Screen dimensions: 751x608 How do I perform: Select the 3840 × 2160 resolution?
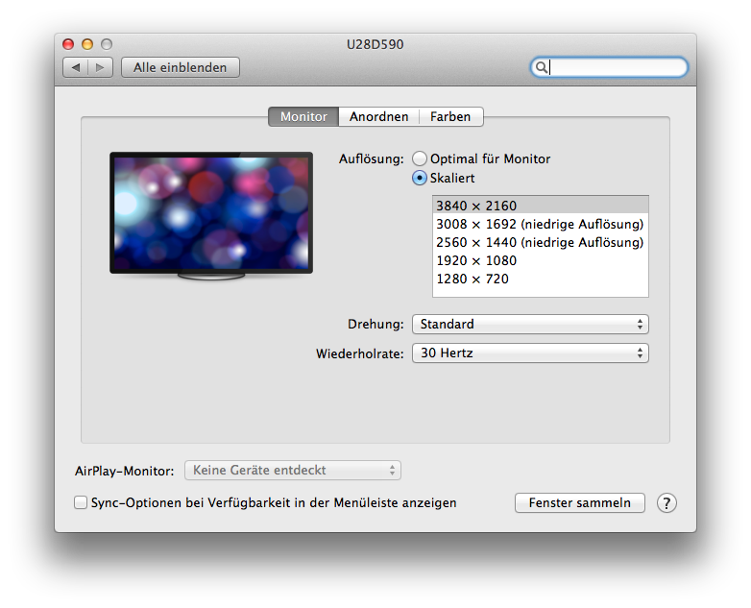541,206
